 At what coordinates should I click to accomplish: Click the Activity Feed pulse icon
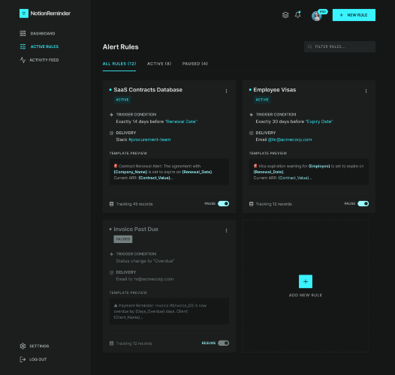coord(23,60)
